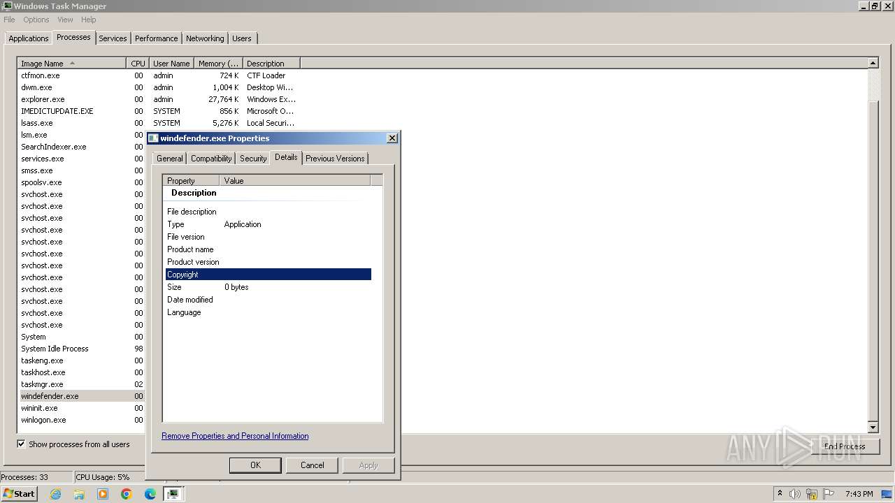
Task: Click the Property column header
Action: point(191,180)
